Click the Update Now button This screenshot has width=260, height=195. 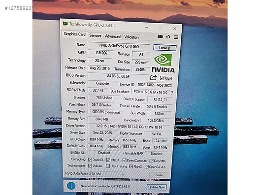pyautogui.click(x=157, y=187)
